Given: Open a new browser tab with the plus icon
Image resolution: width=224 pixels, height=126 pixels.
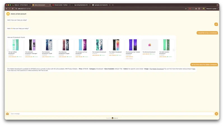Looking at the screenshot, I should pos(113,5).
